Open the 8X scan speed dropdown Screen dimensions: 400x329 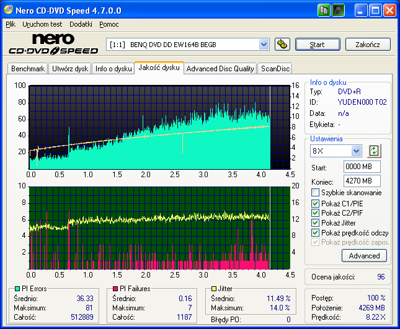[356, 151]
